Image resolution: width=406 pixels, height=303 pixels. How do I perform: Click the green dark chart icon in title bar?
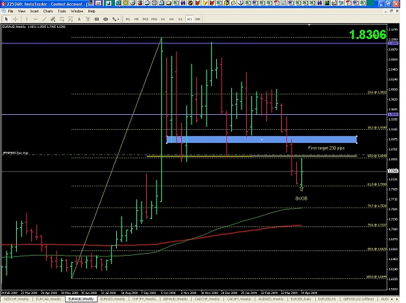pyautogui.click(x=327, y=3)
